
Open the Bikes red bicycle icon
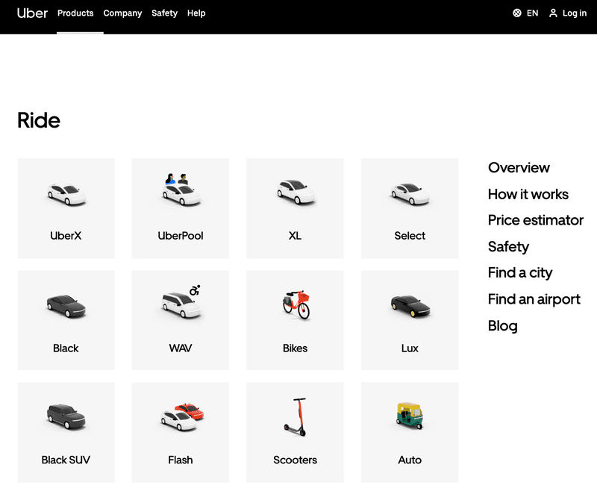[296, 305]
